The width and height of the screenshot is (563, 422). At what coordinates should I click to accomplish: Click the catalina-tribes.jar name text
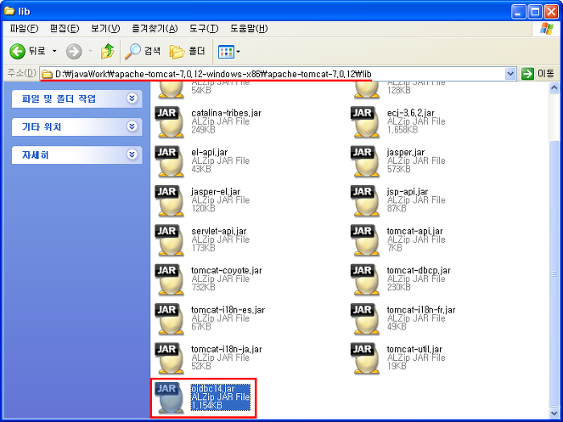click(226, 113)
